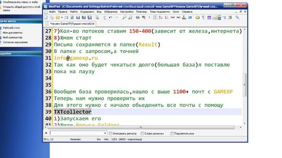Image resolution: width=282 pixels, height=158 pixels.
Task: Enable the Слово целиком checkbox
Action: pos(142,133)
